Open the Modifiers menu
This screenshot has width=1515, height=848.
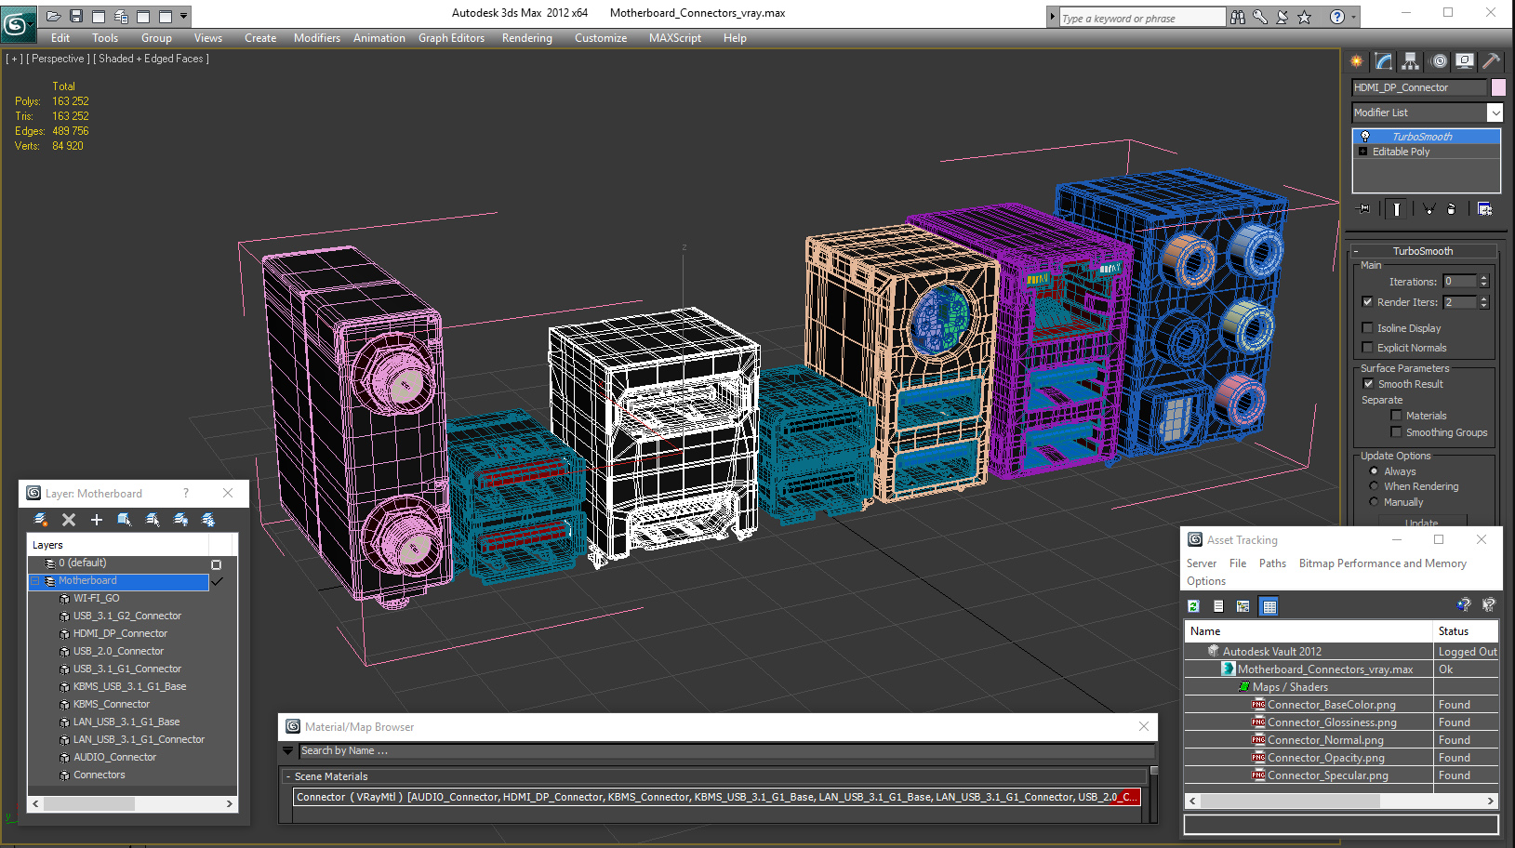pyautogui.click(x=317, y=38)
